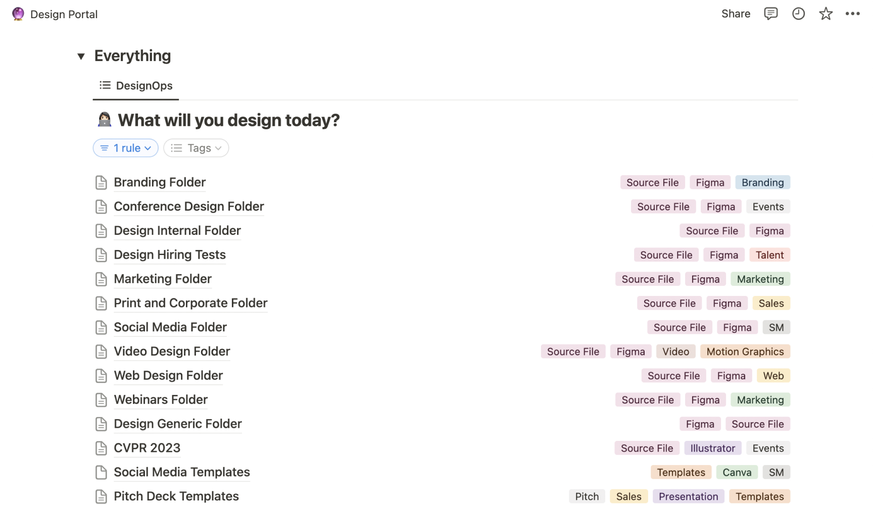Click the blue Branding tag

762,182
